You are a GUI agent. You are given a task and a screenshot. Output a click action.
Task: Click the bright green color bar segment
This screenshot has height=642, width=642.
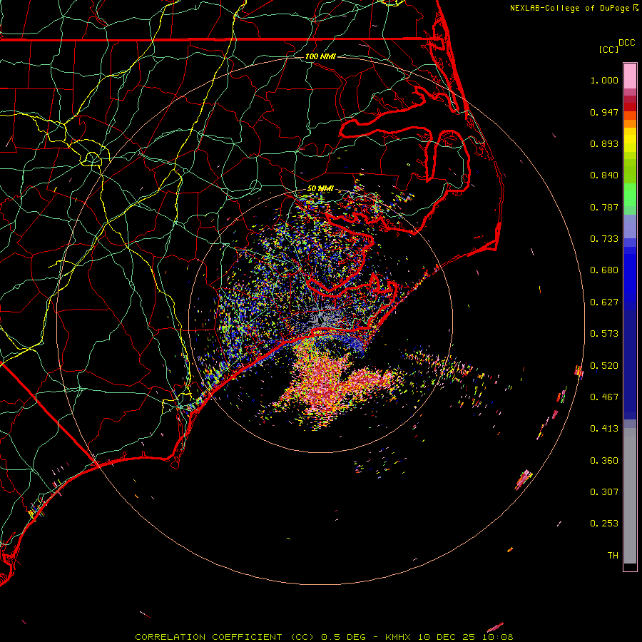tap(630, 195)
